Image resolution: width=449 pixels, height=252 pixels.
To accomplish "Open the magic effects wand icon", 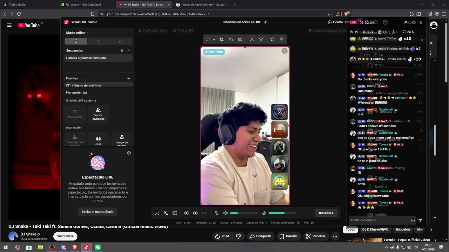I will pyautogui.click(x=157, y=213).
